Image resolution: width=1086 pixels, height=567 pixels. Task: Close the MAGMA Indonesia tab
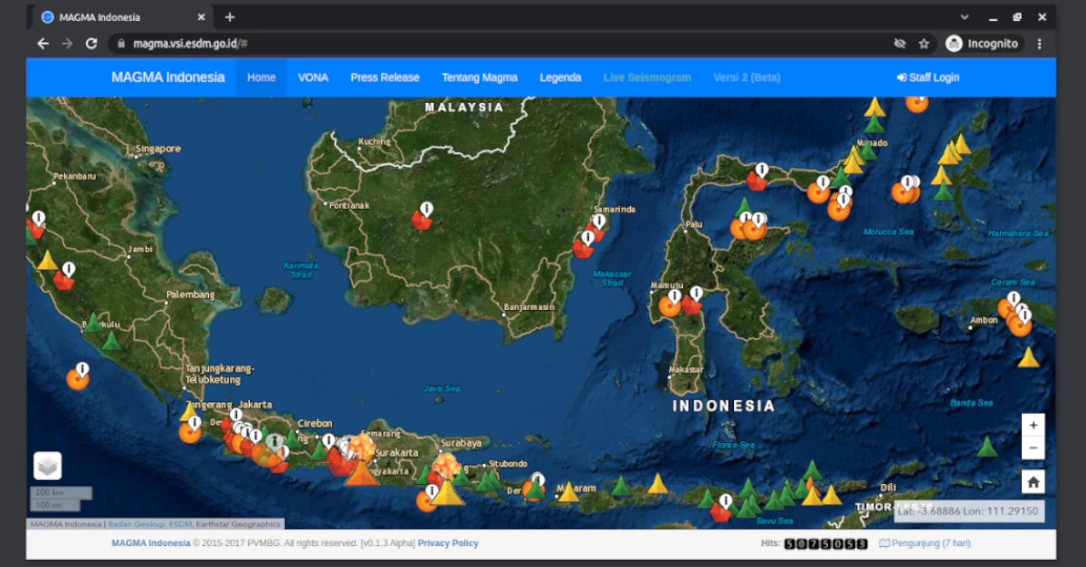point(201,17)
